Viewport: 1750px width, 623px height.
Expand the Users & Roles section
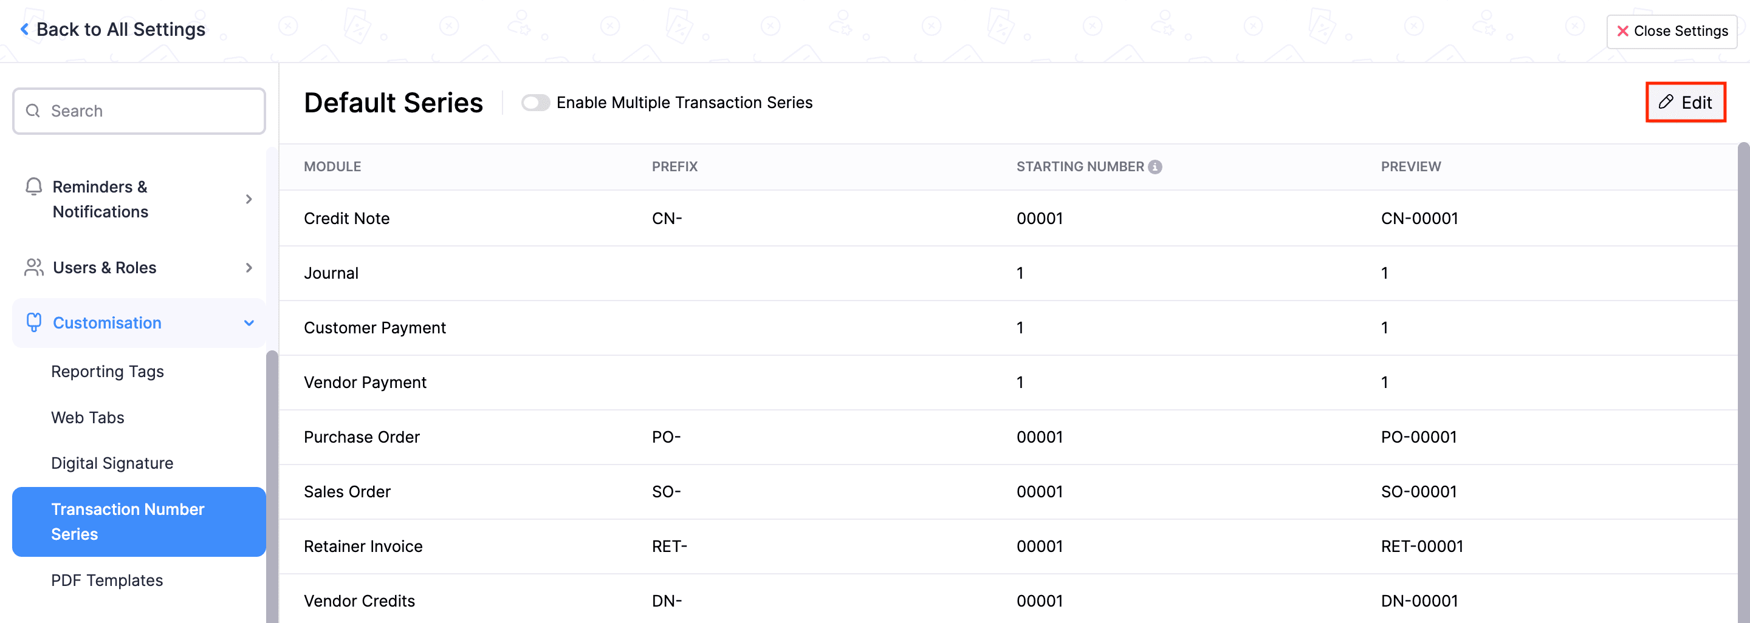[x=249, y=267]
